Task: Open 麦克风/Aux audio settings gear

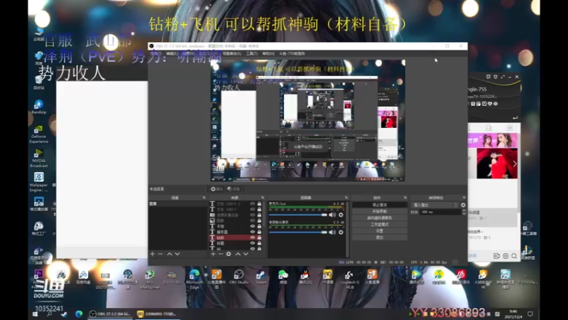Action: click(x=341, y=215)
